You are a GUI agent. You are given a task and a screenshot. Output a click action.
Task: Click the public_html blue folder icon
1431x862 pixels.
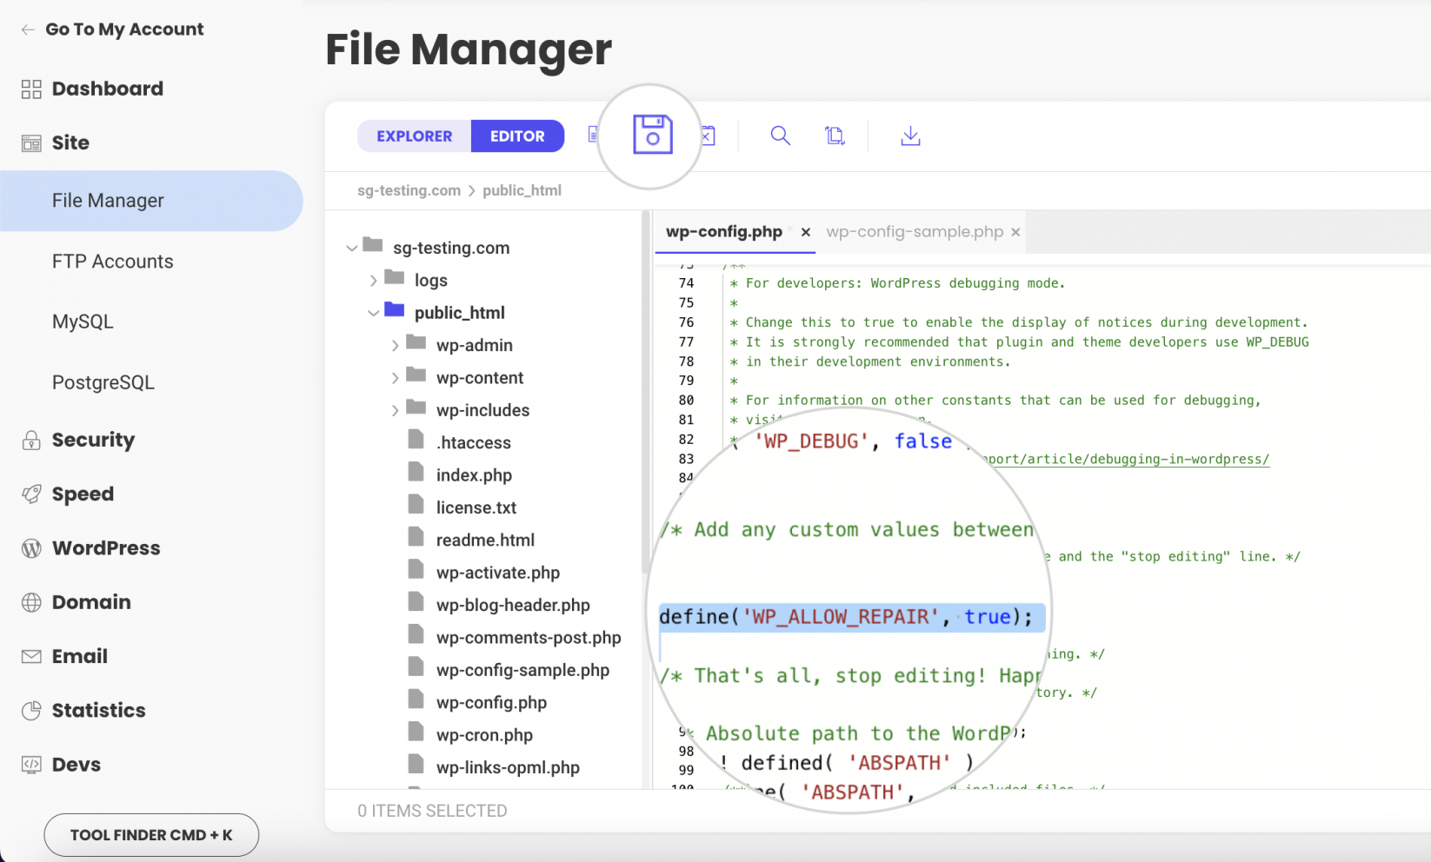(395, 309)
